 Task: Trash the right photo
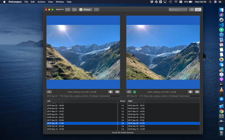[x=129, y=92]
